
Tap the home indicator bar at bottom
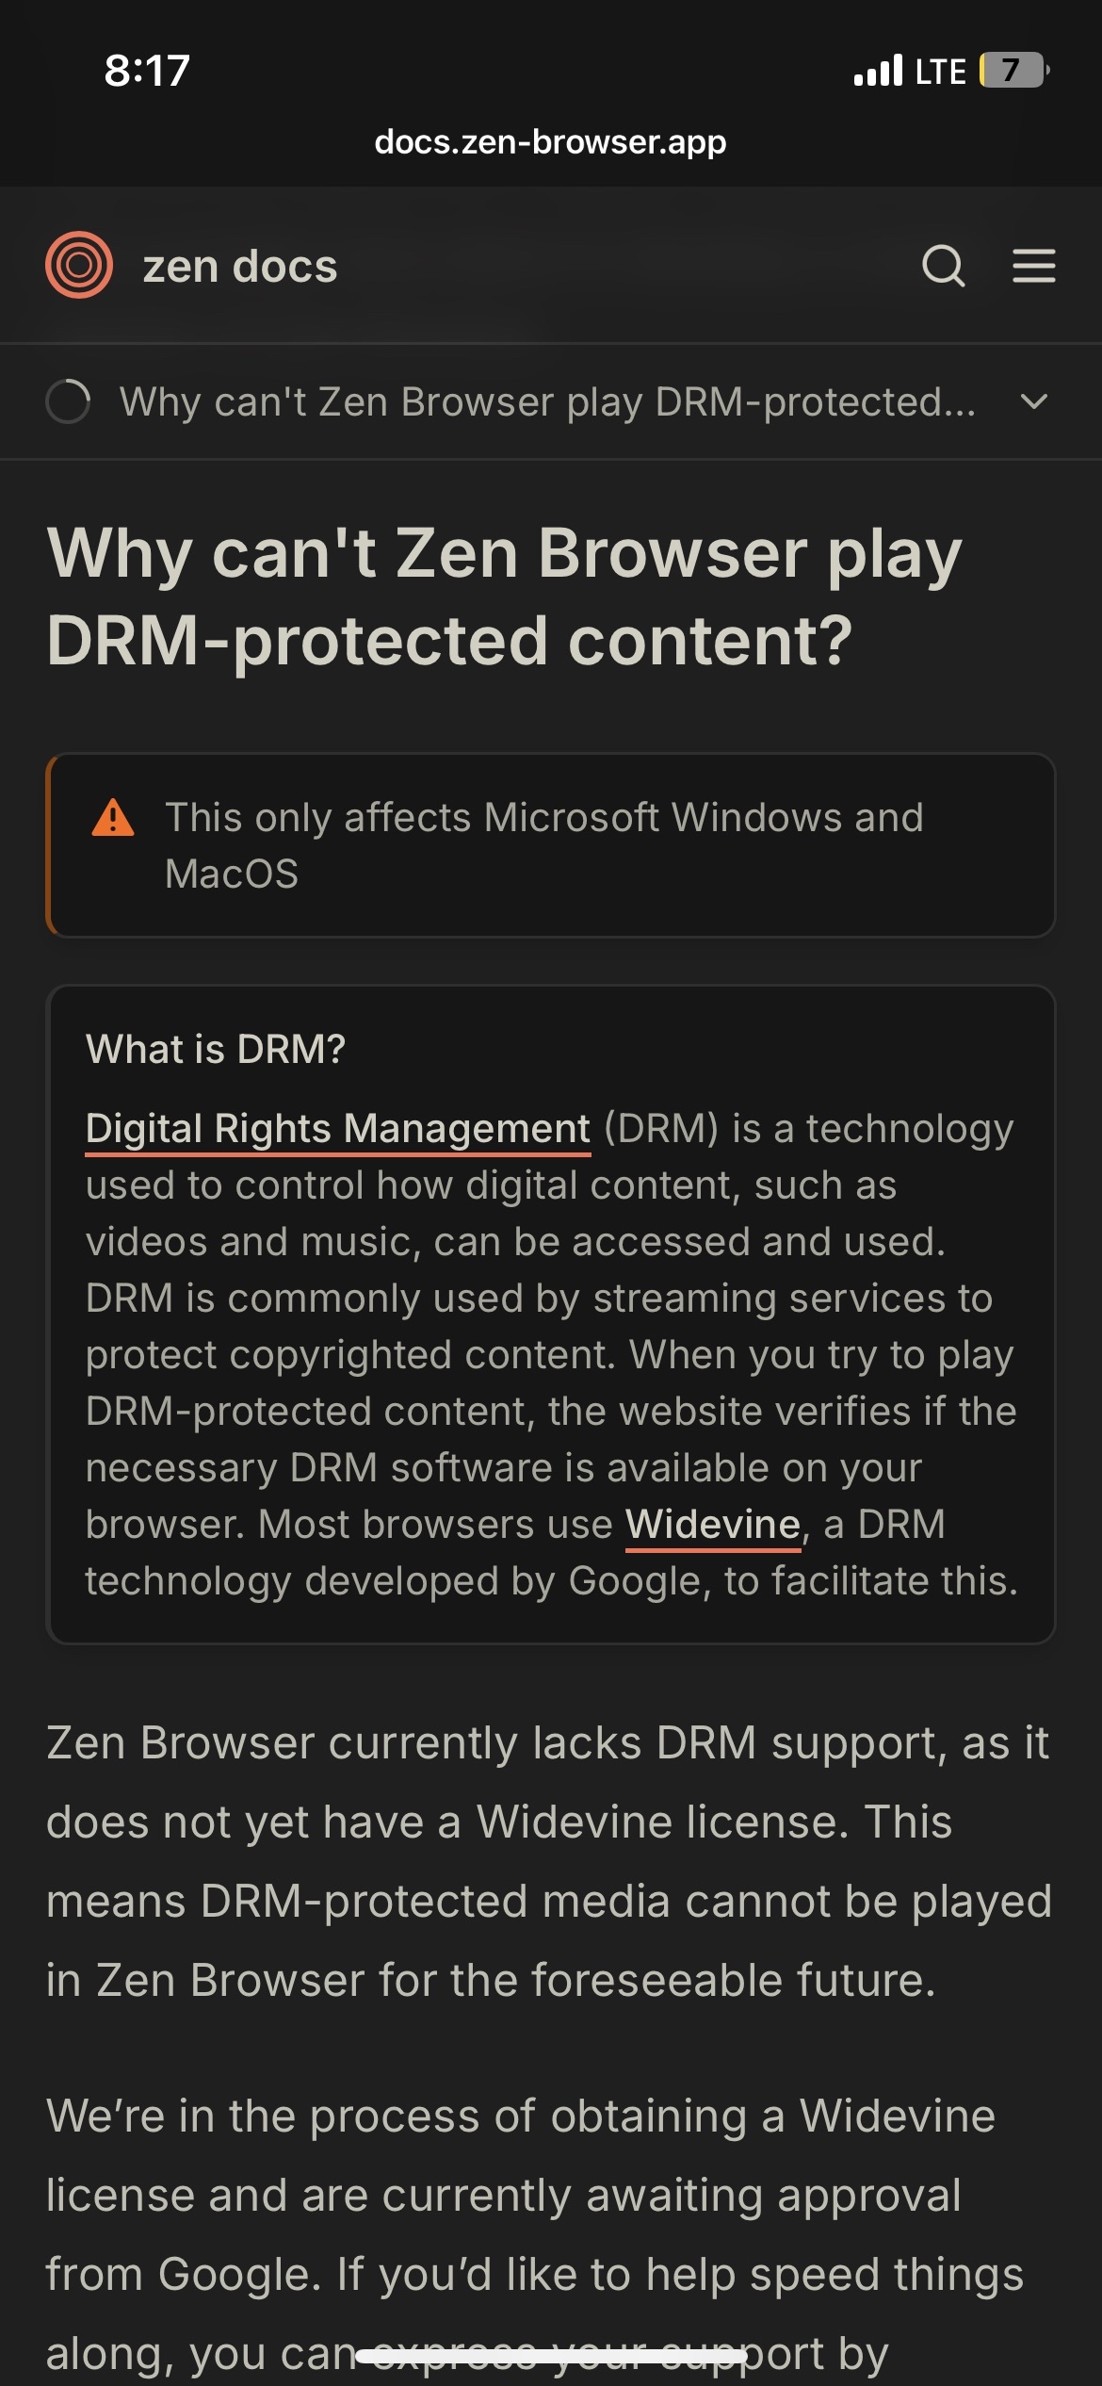click(x=551, y=2357)
